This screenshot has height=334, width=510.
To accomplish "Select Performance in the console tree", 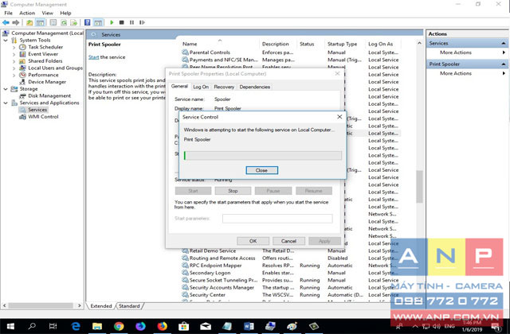I will click(x=43, y=75).
